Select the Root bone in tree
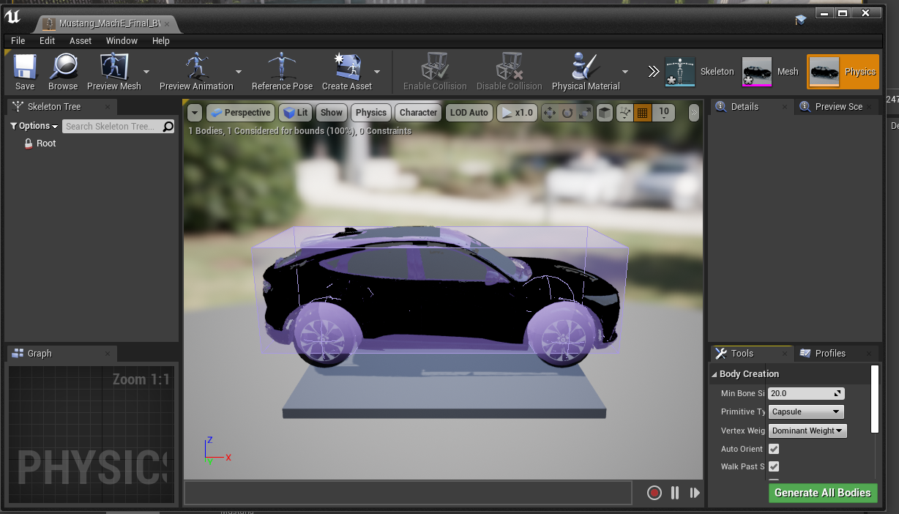The image size is (899, 514). 46,144
